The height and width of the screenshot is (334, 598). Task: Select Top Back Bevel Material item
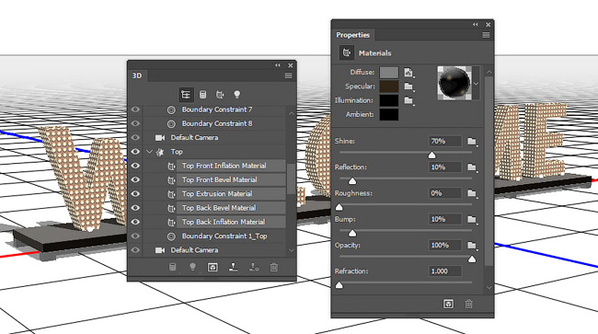tap(219, 208)
